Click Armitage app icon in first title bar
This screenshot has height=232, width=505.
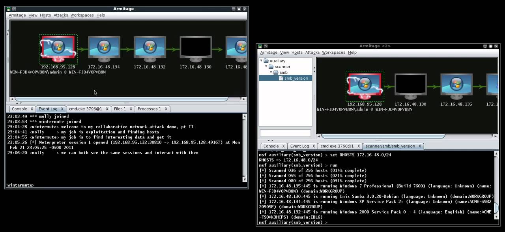[x=9, y=9]
